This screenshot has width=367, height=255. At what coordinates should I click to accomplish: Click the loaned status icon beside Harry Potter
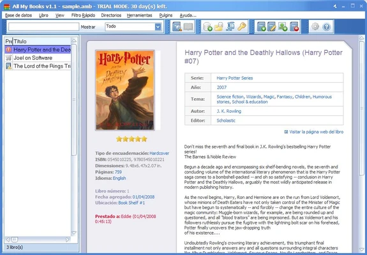click(8, 50)
